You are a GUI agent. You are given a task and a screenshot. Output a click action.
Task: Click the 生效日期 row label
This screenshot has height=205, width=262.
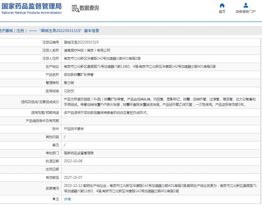coord(52,169)
